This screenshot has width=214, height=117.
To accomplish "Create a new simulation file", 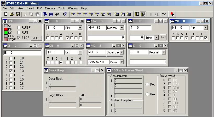I will (x=6, y=14).
